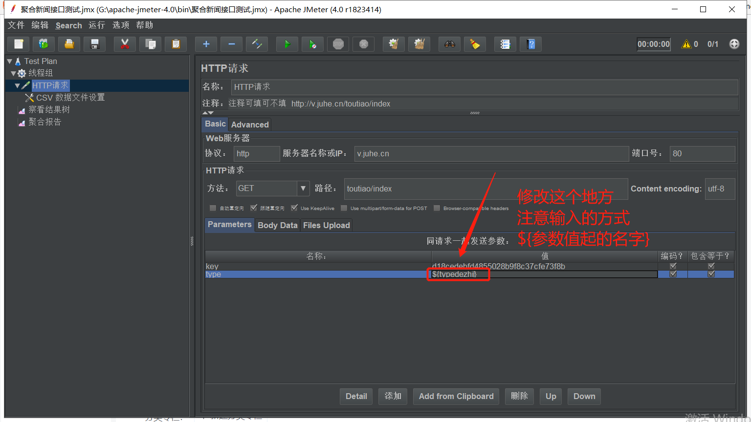Viewport: 751px width, 422px height.
Task: Select the key parameter name cell
Action: (x=318, y=266)
